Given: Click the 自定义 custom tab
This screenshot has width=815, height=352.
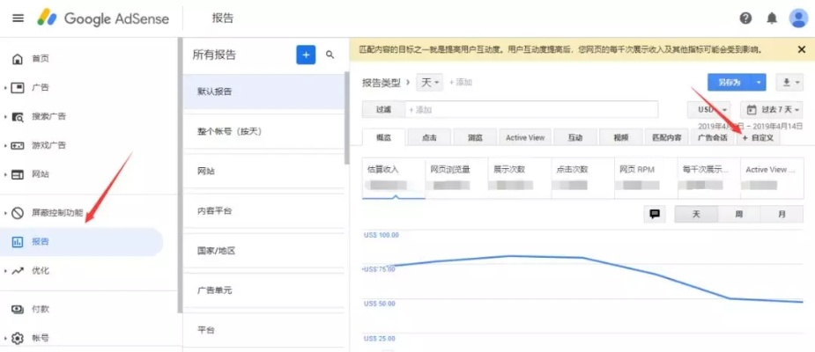Looking at the screenshot, I should pos(759,137).
